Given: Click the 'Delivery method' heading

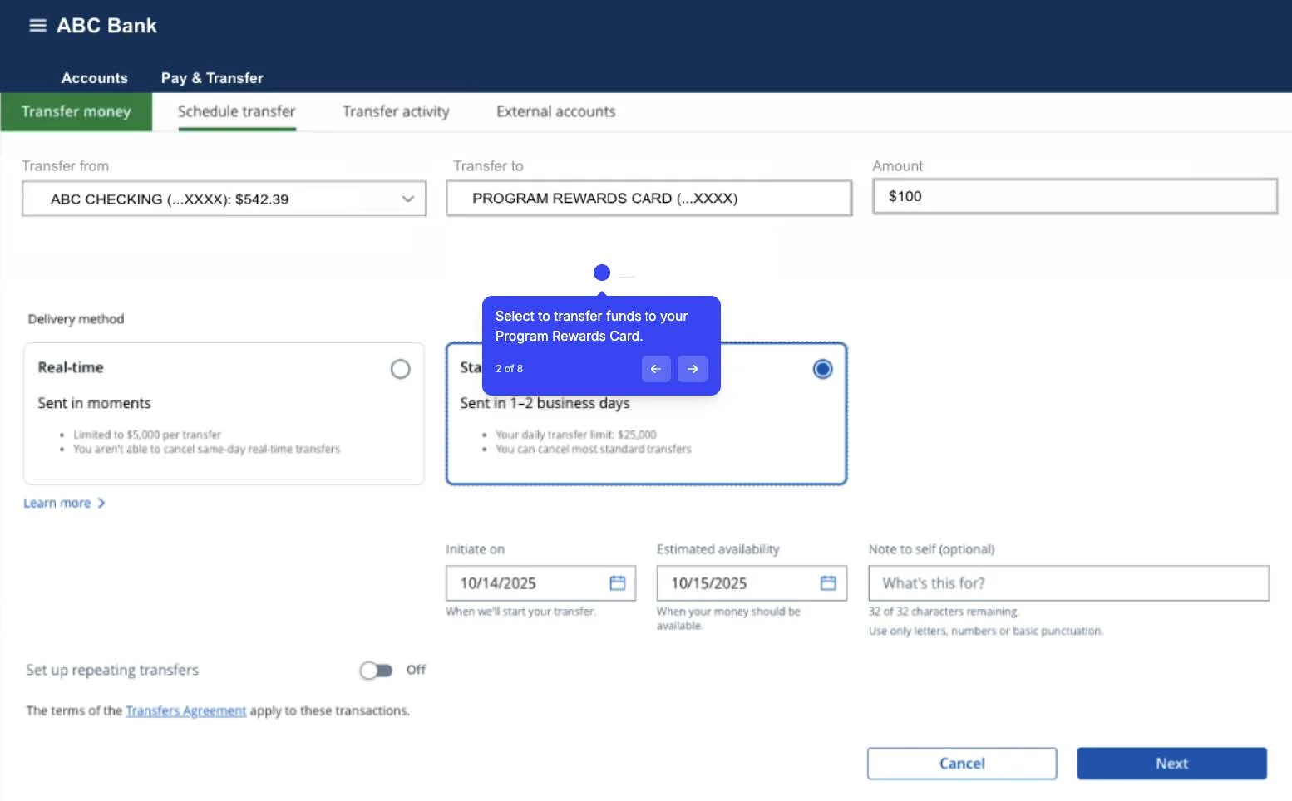Looking at the screenshot, I should point(76,319).
